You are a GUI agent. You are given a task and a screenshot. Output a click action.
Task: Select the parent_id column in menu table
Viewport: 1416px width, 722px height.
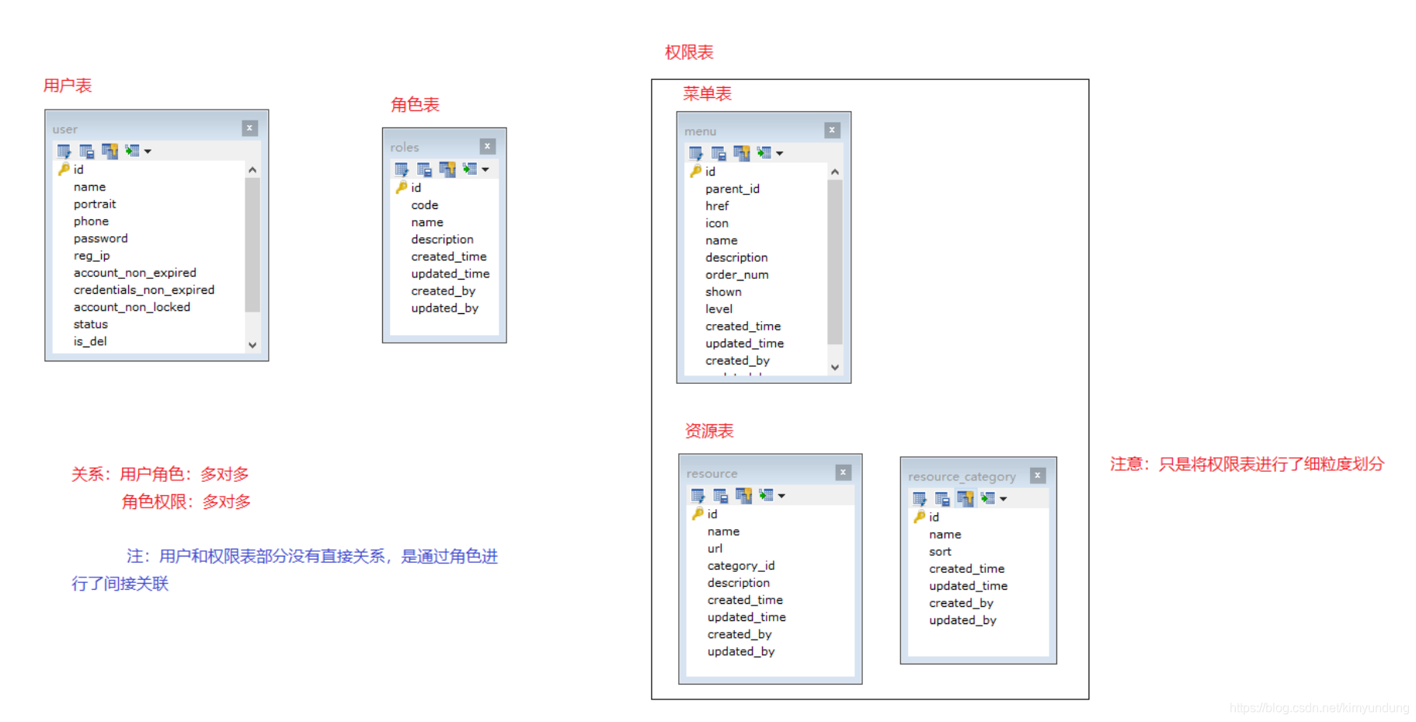pos(732,189)
